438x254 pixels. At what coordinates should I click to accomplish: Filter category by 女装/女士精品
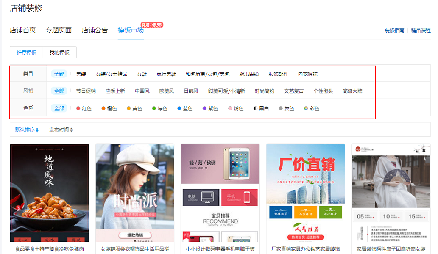pos(112,74)
